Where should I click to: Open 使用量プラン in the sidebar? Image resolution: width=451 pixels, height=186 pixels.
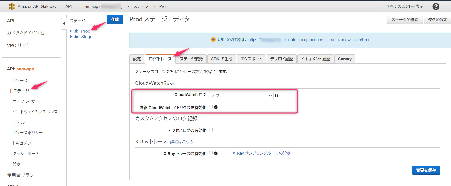coord(20,175)
